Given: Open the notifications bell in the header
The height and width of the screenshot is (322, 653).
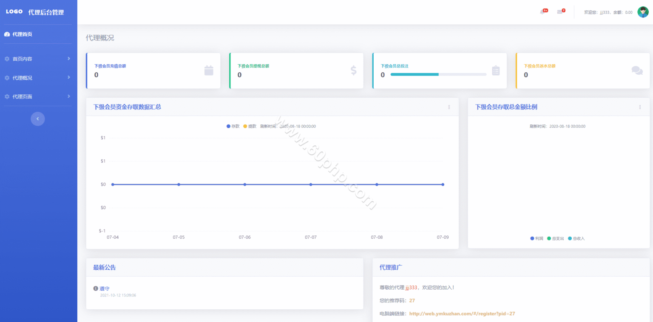Looking at the screenshot, I should tap(542, 12).
